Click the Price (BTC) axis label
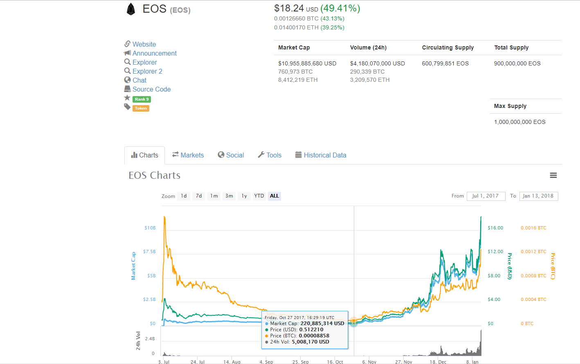Image resolution: width=580 pixels, height=364 pixels. click(x=553, y=266)
